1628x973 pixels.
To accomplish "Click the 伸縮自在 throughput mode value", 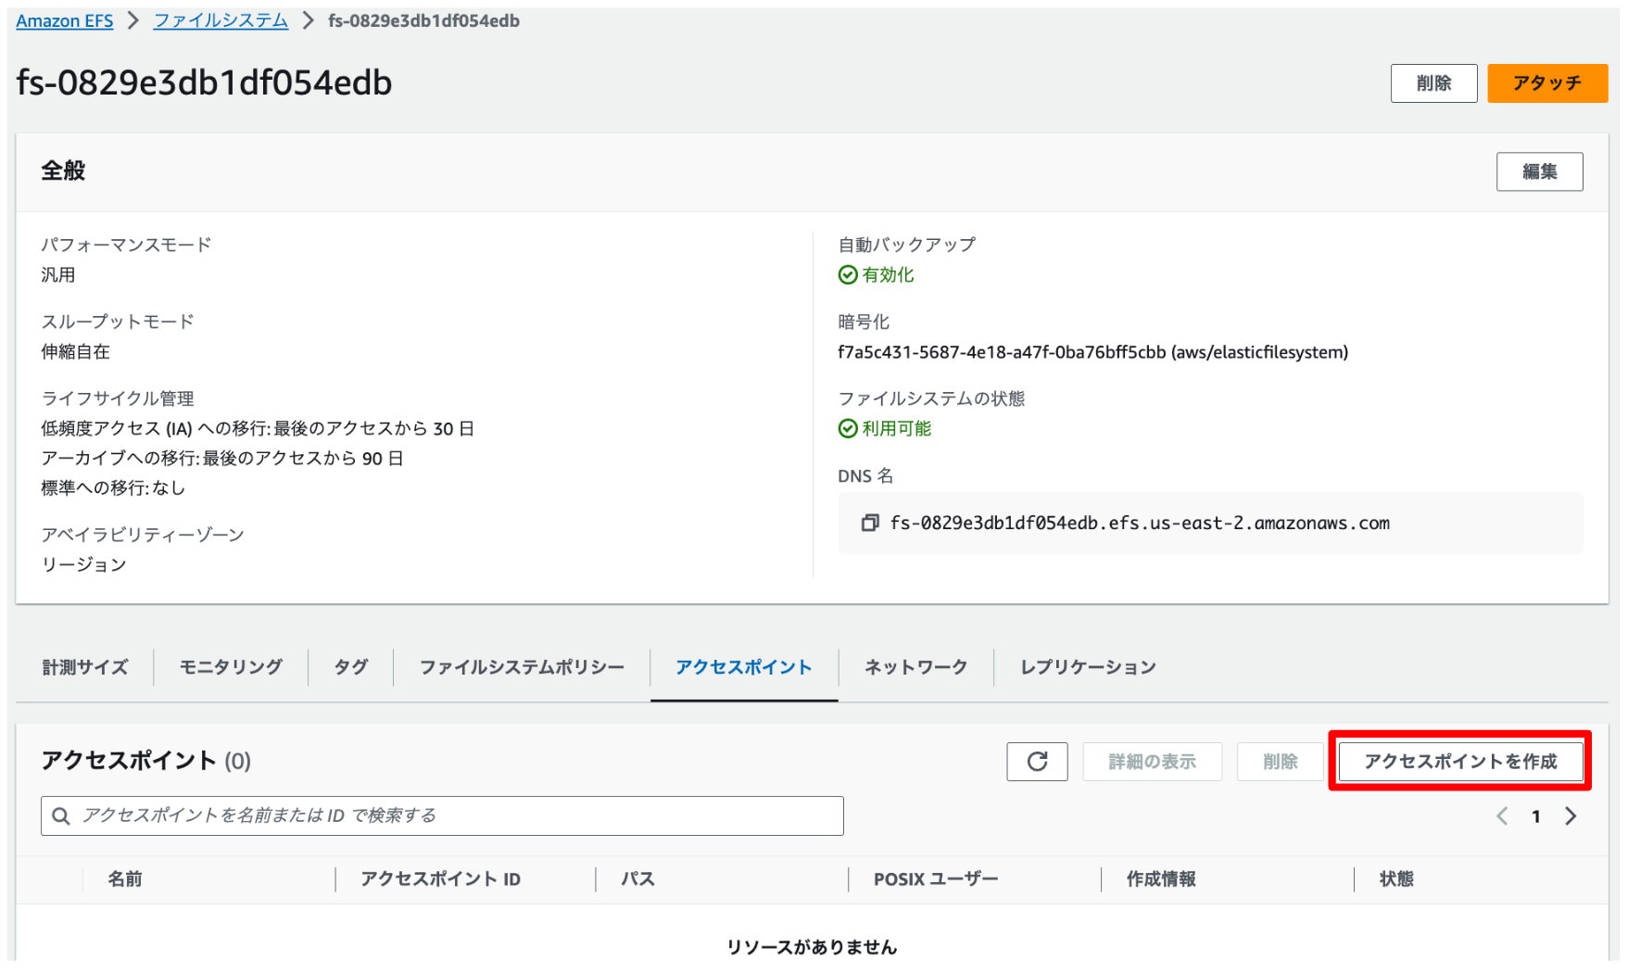I will point(75,352).
